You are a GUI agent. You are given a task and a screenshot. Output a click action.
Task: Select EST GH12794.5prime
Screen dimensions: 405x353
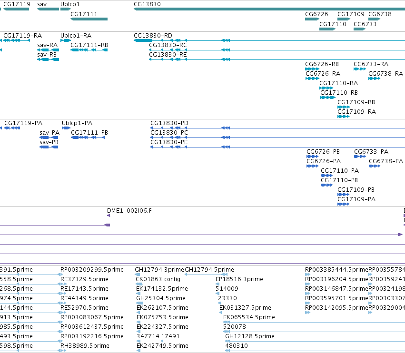(209, 270)
